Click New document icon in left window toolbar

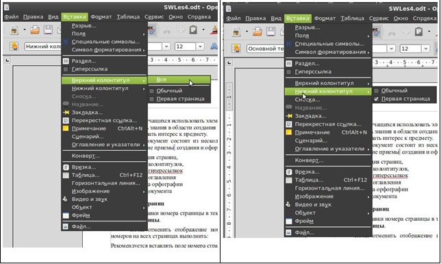(x=14, y=29)
